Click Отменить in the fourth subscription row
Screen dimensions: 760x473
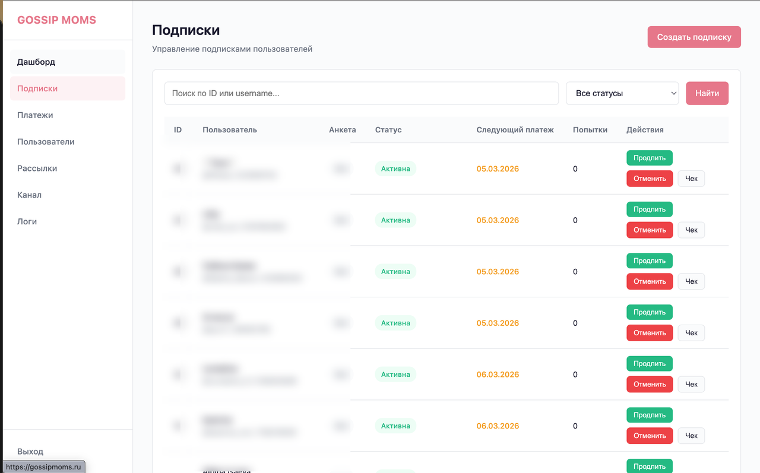click(x=650, y=333)
